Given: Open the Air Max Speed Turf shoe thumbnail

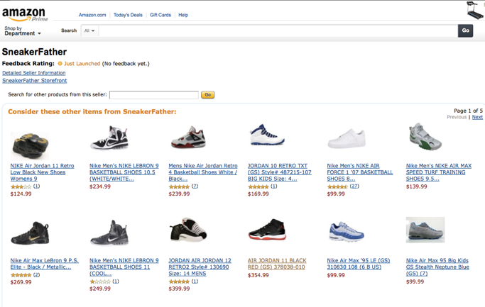Looking at the screenshot, I should (425, 137).
